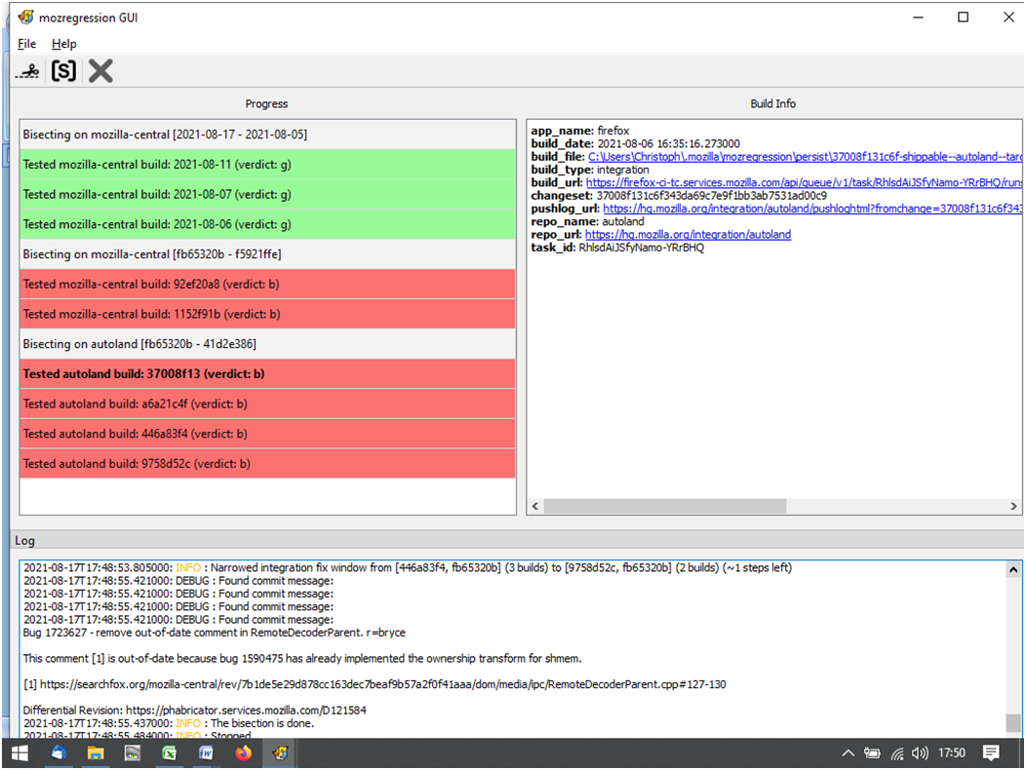Open the File menu
Image resolution: width=1026 pixels, height=770 pixels.
point(26,44)
